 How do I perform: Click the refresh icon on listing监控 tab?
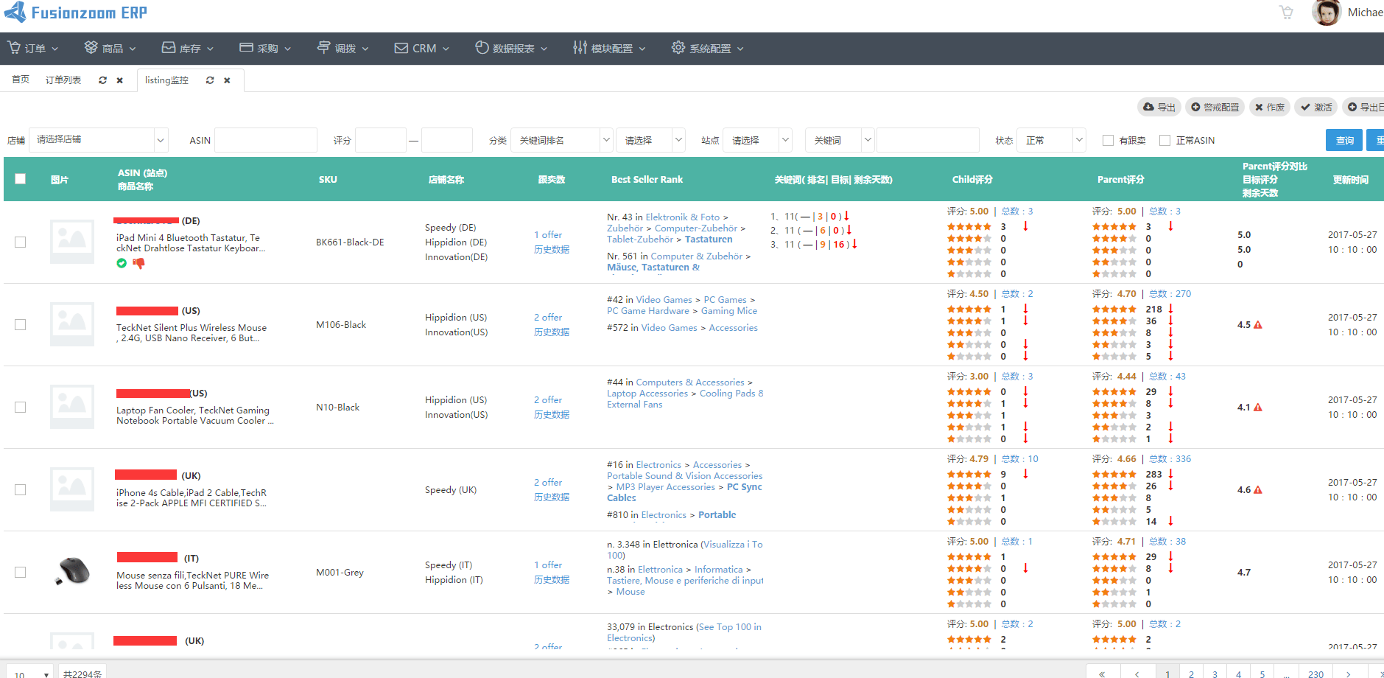click(x=210, y=80)
